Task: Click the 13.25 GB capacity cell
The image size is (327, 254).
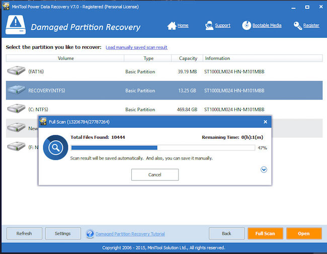Action: click(187, 91)
